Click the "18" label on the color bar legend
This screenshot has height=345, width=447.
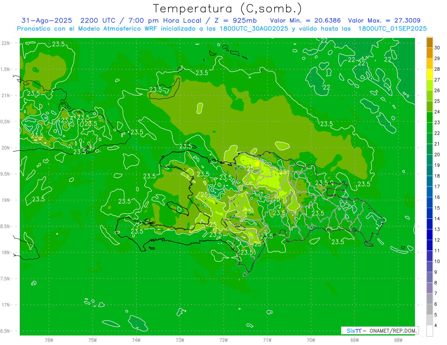pyautogui.click(x=437, y=176)
